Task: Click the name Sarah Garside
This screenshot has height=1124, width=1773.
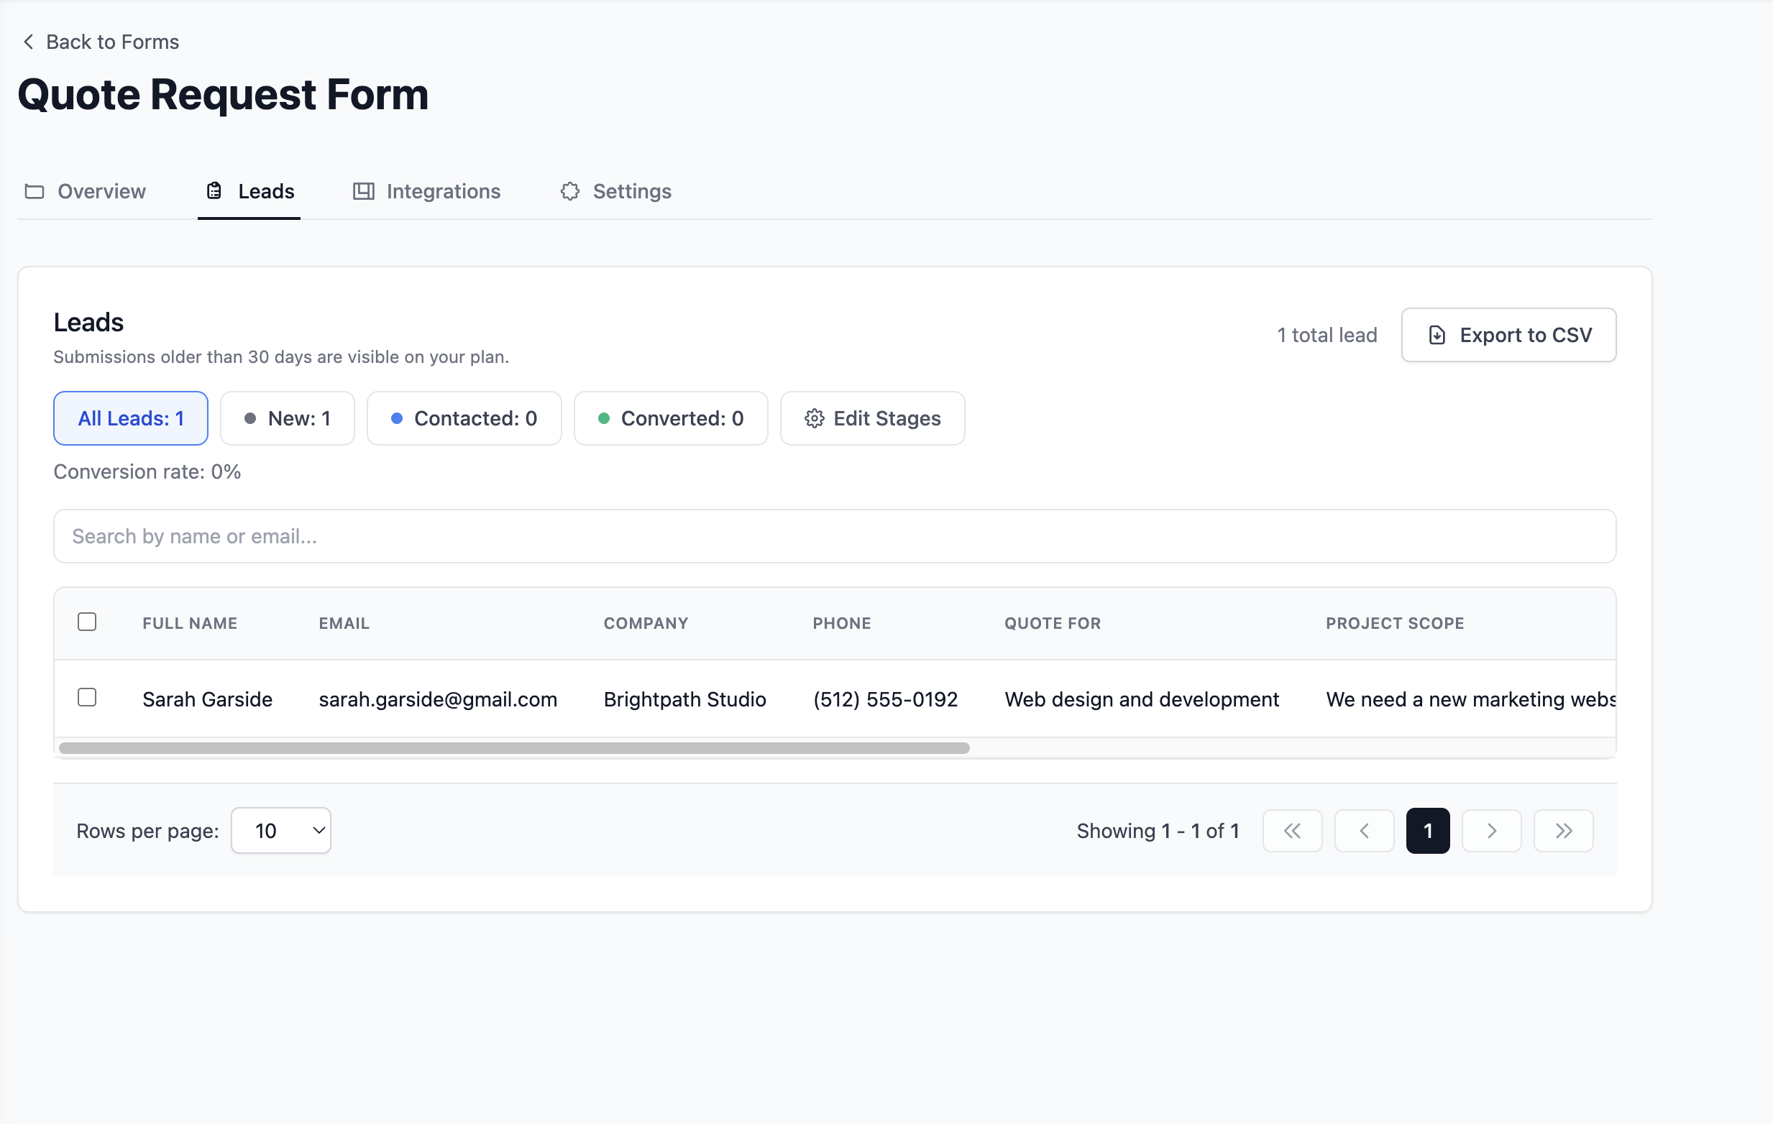Action: click(x=208, y=699)
